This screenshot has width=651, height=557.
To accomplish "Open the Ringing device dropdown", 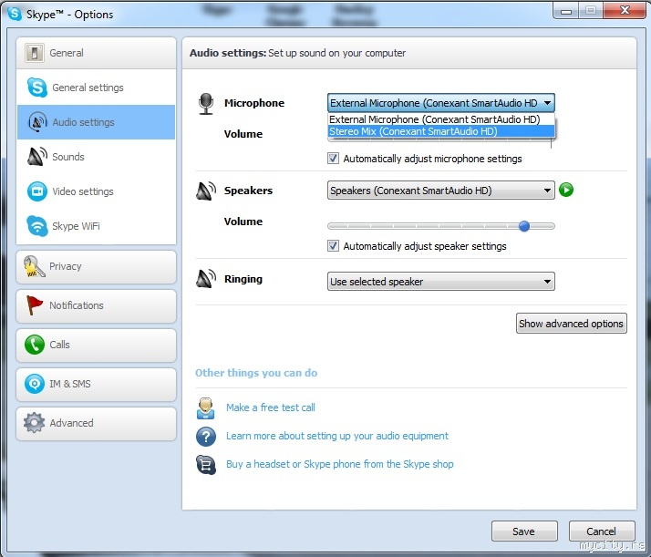I will (441, 282).
